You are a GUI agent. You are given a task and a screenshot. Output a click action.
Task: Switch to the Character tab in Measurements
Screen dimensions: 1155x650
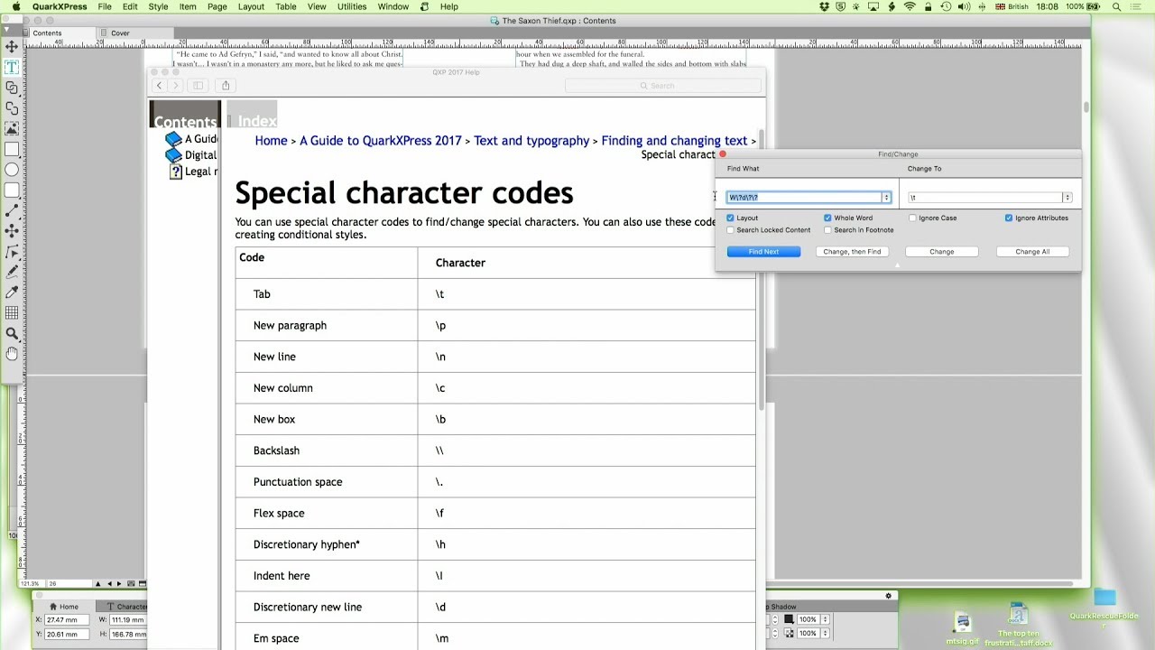[122, 607]
